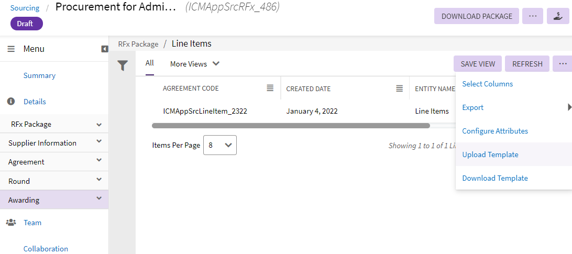The width and height of the screenshot is (572, 254).
Task: Open the Items Per Page dropdown
Action: (219, 145)
